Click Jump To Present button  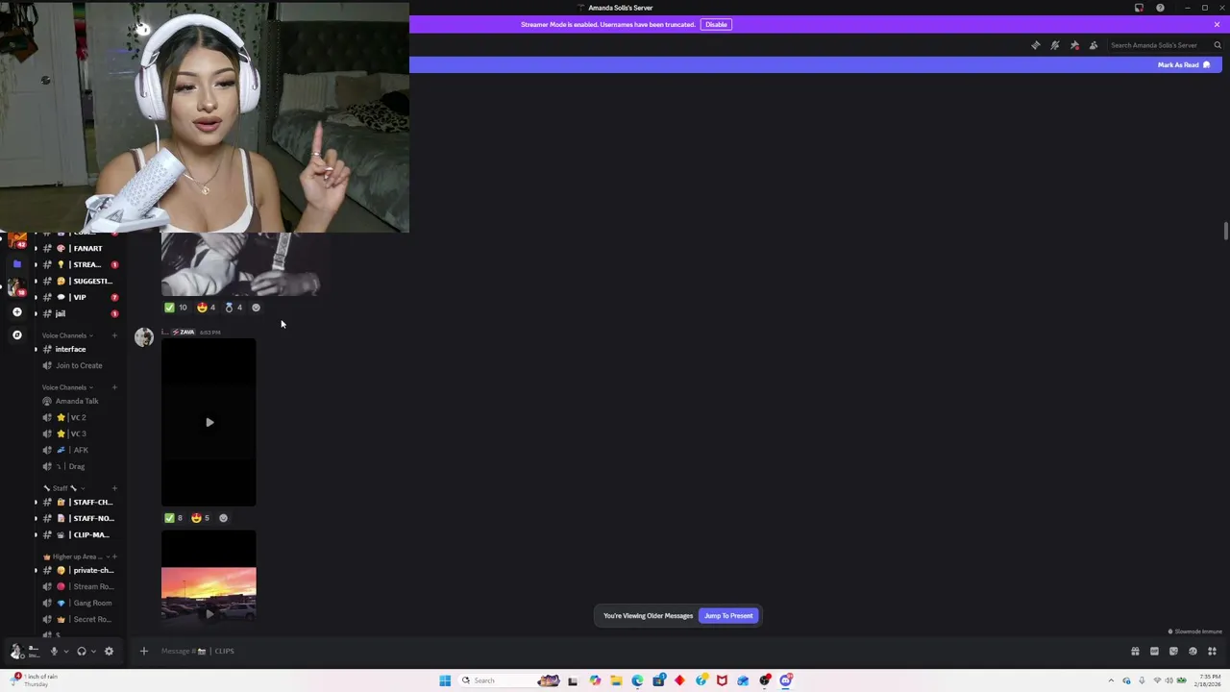coord(728,616)
